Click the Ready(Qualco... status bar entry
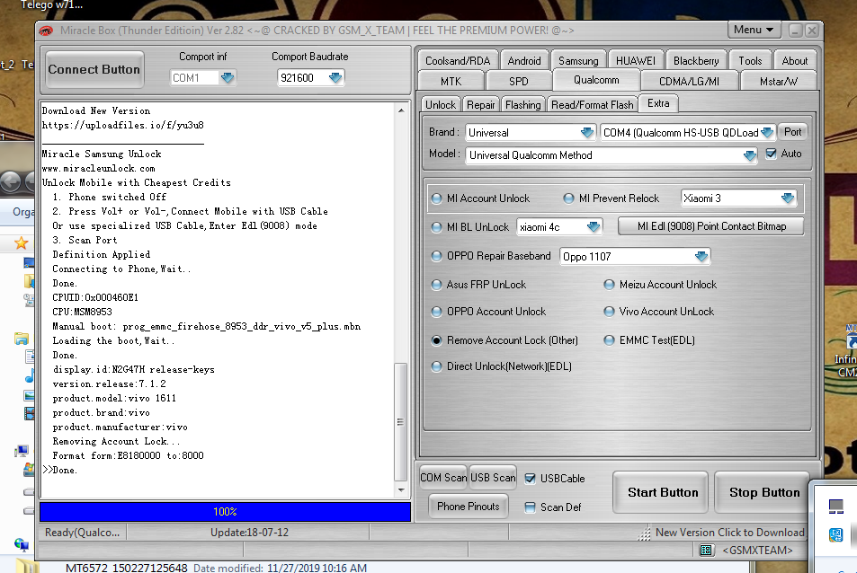The image size is (857, 573). tap(83, 533)
